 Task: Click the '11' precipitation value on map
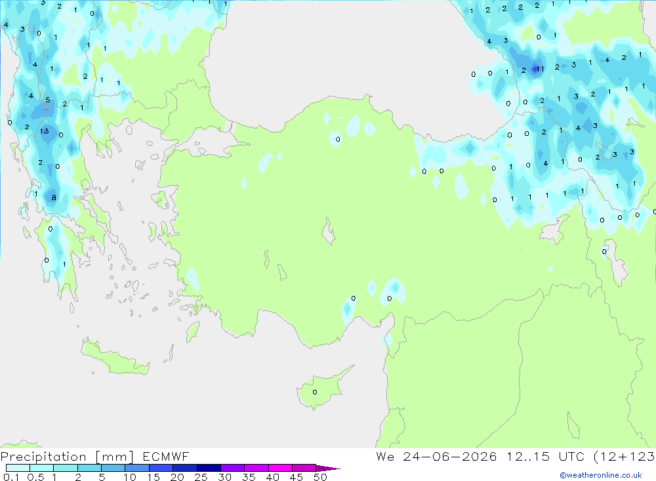pos(540,69)
